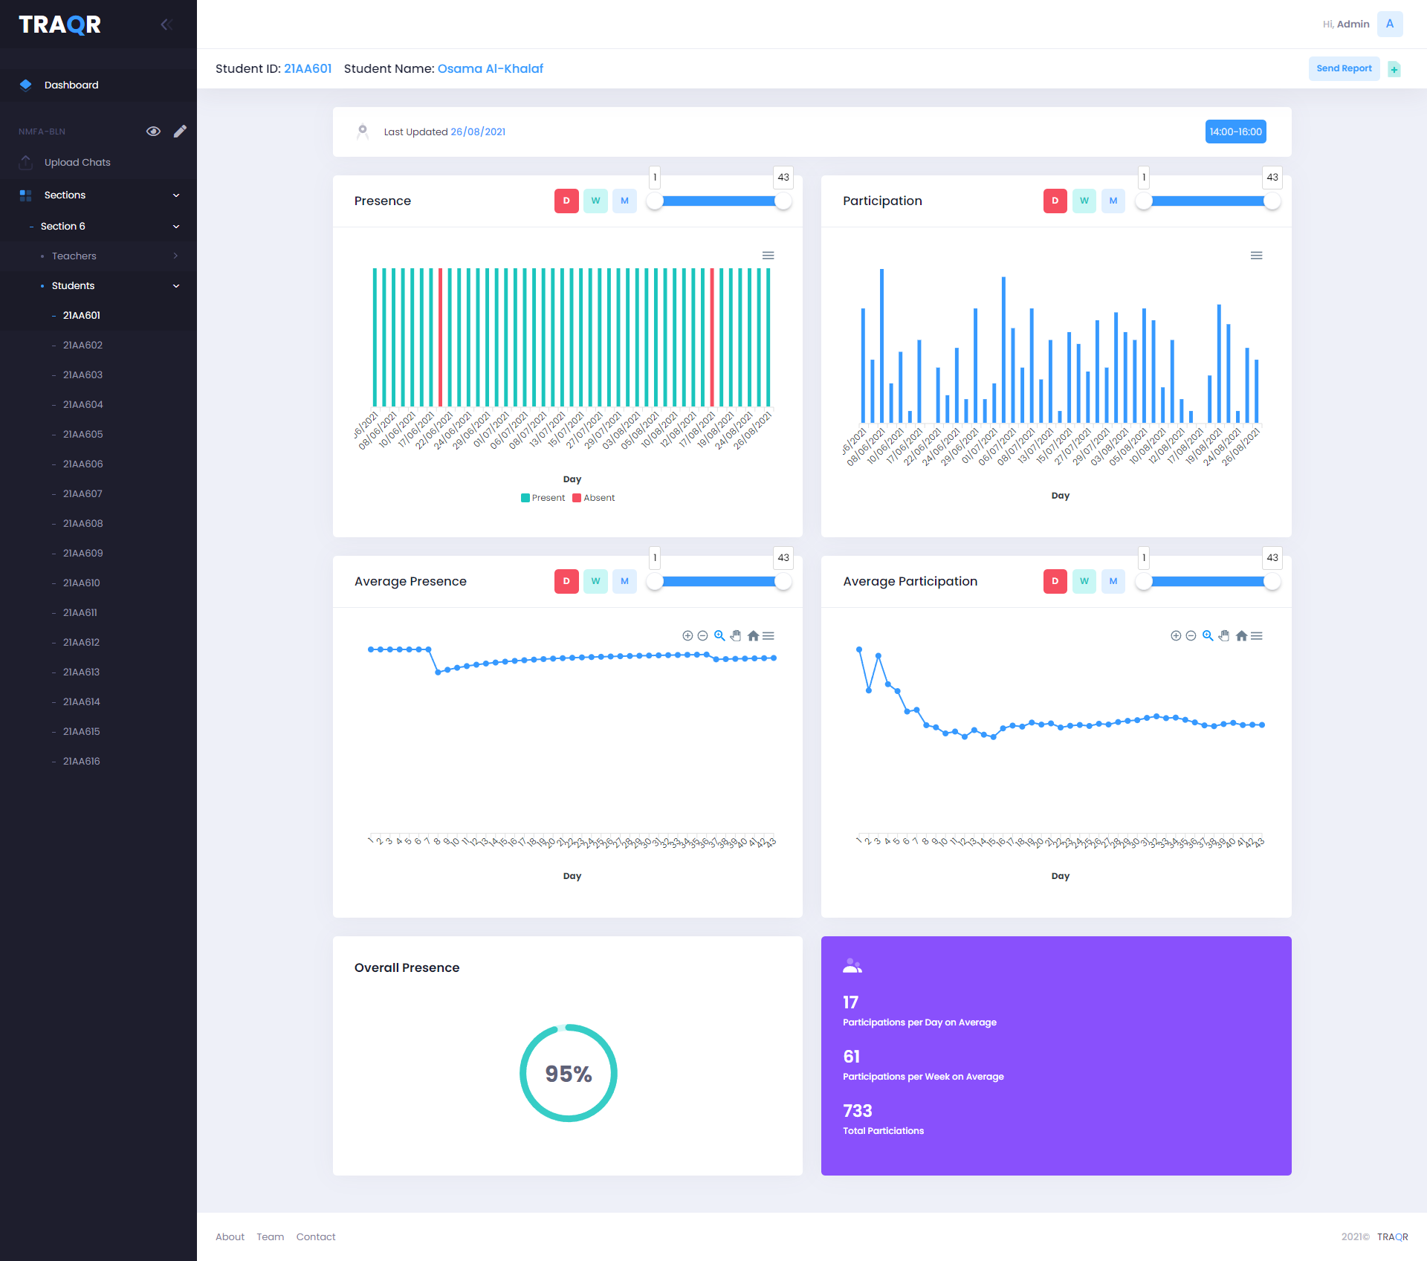
Task: Zoom in on Average Presence chart
Action: (x=687, y=636)
